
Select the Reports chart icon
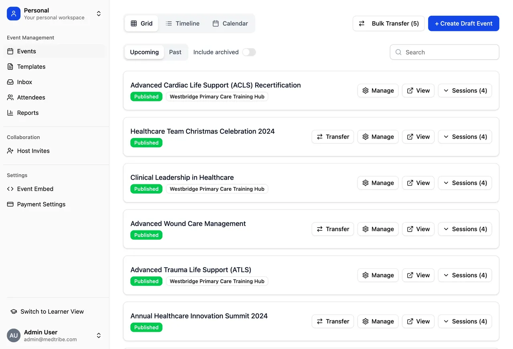[x=10, y=113]
